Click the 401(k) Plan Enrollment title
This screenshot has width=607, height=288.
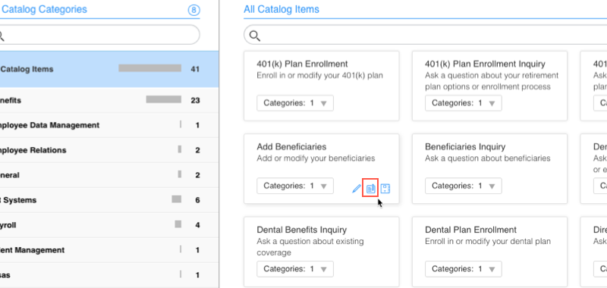point(302,64)
